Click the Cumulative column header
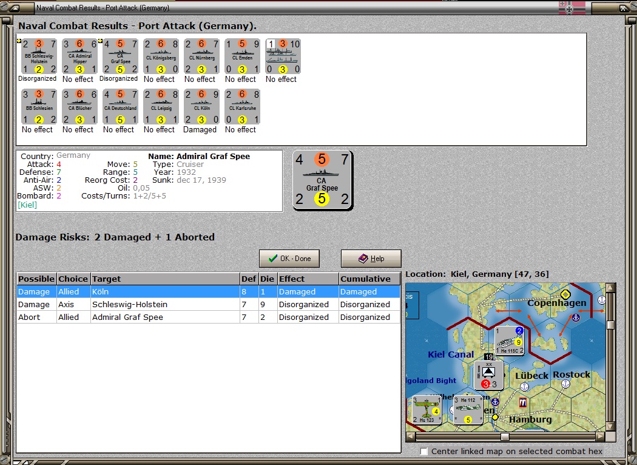 point(369,279)
